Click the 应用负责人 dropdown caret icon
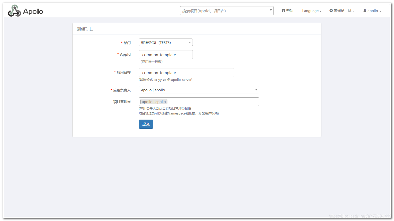This screenshot has width=394, height=221. pos(256,90)
